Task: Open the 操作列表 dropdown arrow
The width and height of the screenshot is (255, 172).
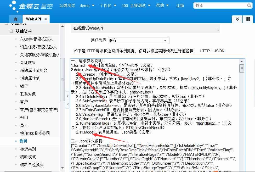Action: tap(165, 40)
